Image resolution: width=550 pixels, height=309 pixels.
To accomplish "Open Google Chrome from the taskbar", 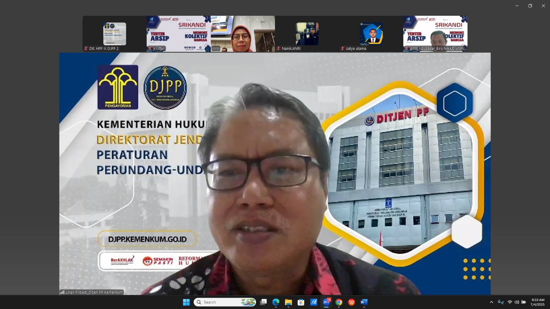I will [339, 302].
